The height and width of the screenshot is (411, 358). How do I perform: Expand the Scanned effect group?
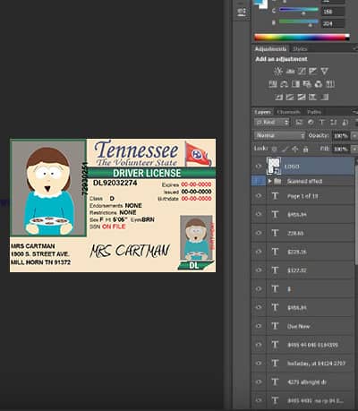pyautogui.click(x=269, y=181)
